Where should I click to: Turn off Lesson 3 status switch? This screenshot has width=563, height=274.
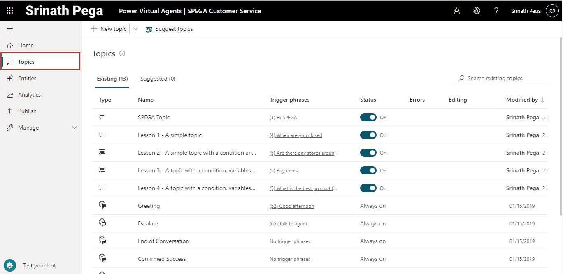pyautogui.click(x=368, y=170)
